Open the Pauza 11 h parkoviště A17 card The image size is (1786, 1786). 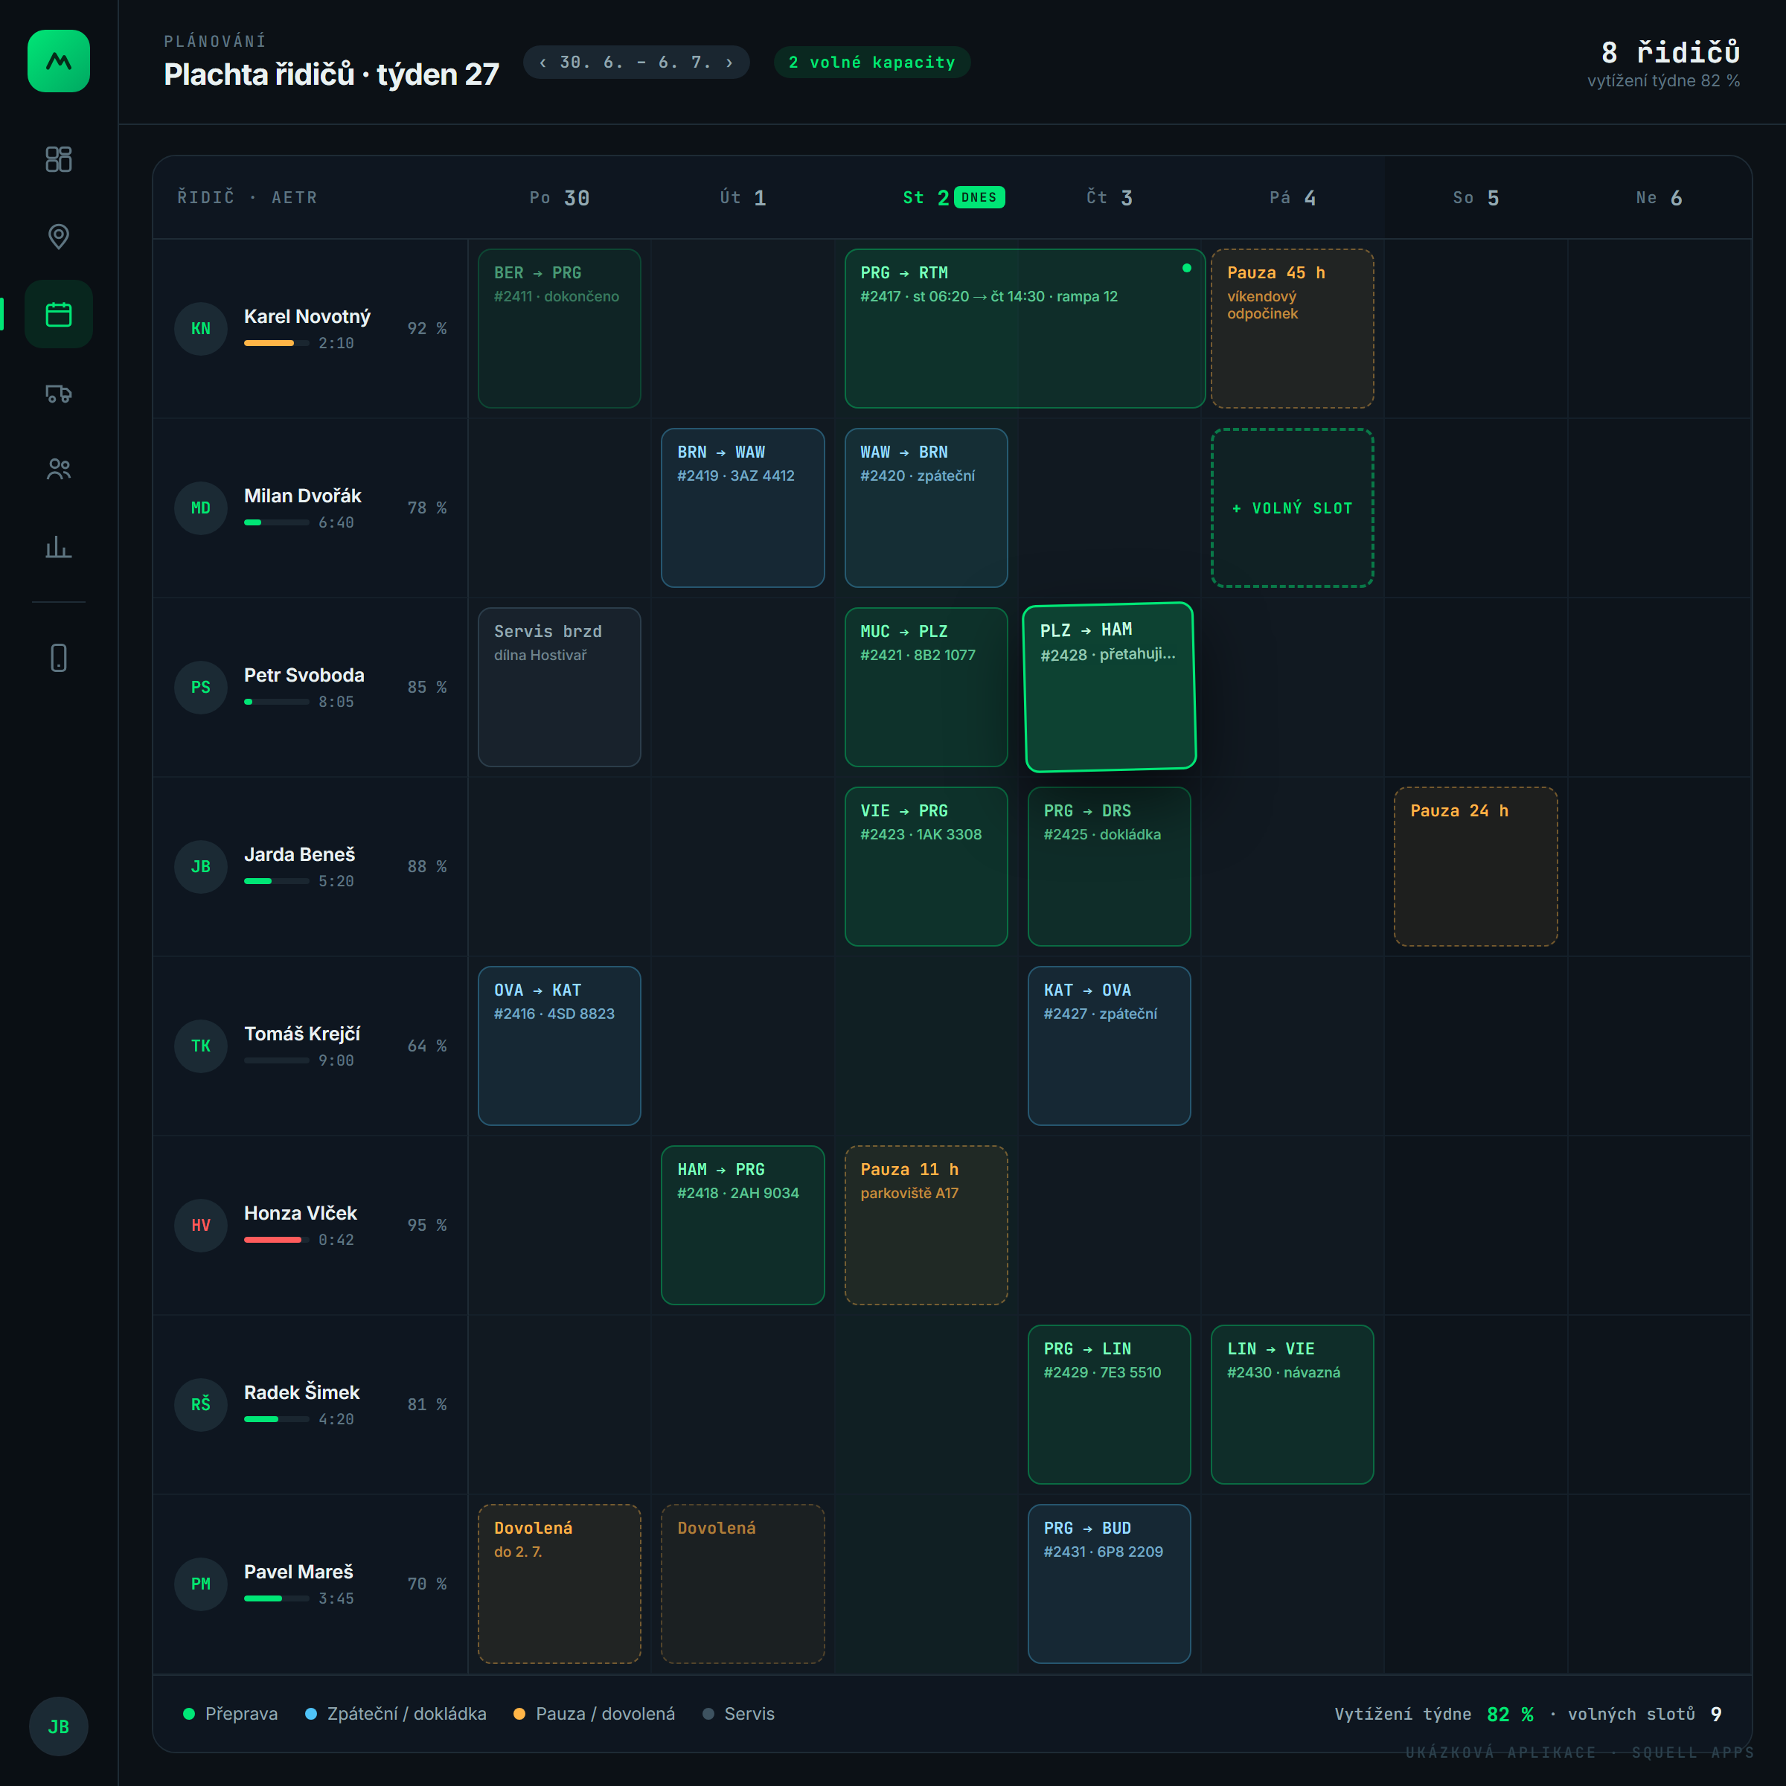tap(926, 1225)
